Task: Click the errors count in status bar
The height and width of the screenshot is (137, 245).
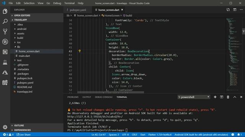Action: coord(6,134)
